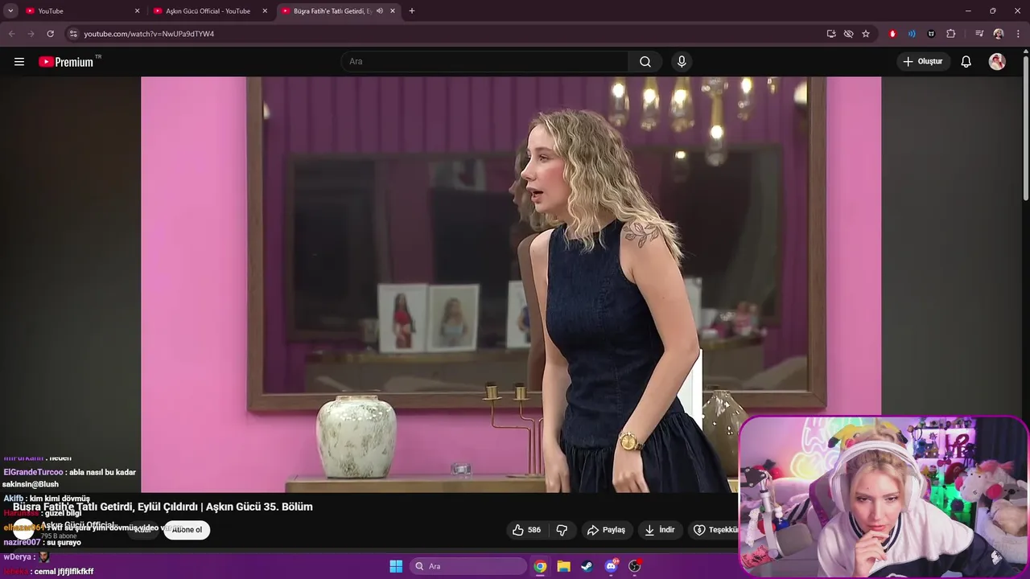Bookmark this page with star icon
Viewport: 1030px width, 579px height.
(x=866, y=34)
